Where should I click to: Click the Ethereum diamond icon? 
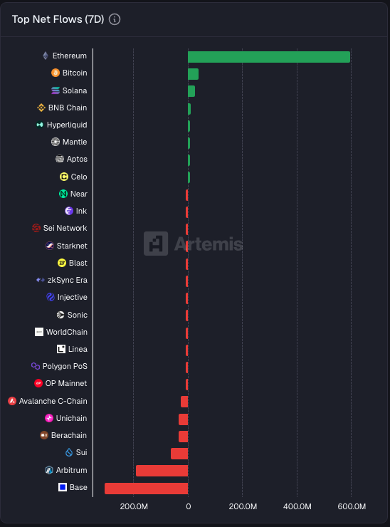tap(46, 56)
